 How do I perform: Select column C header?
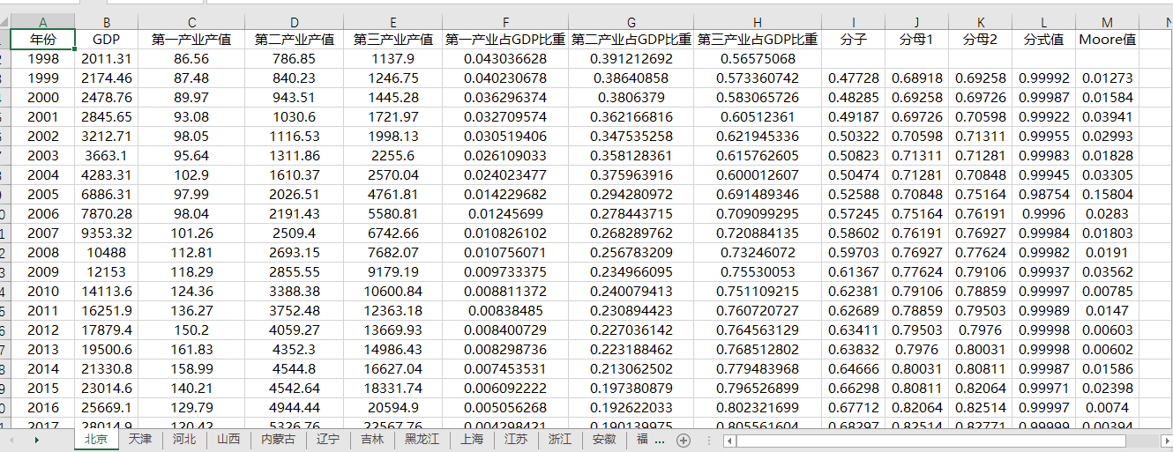point(191,22)
